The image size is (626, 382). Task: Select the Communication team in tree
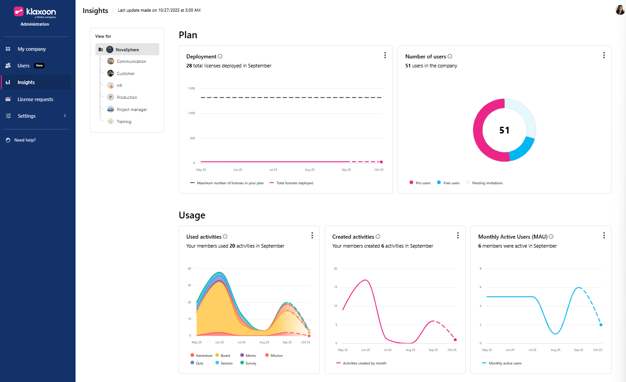131,62
